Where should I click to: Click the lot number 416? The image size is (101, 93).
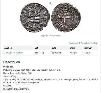point(36,53)
